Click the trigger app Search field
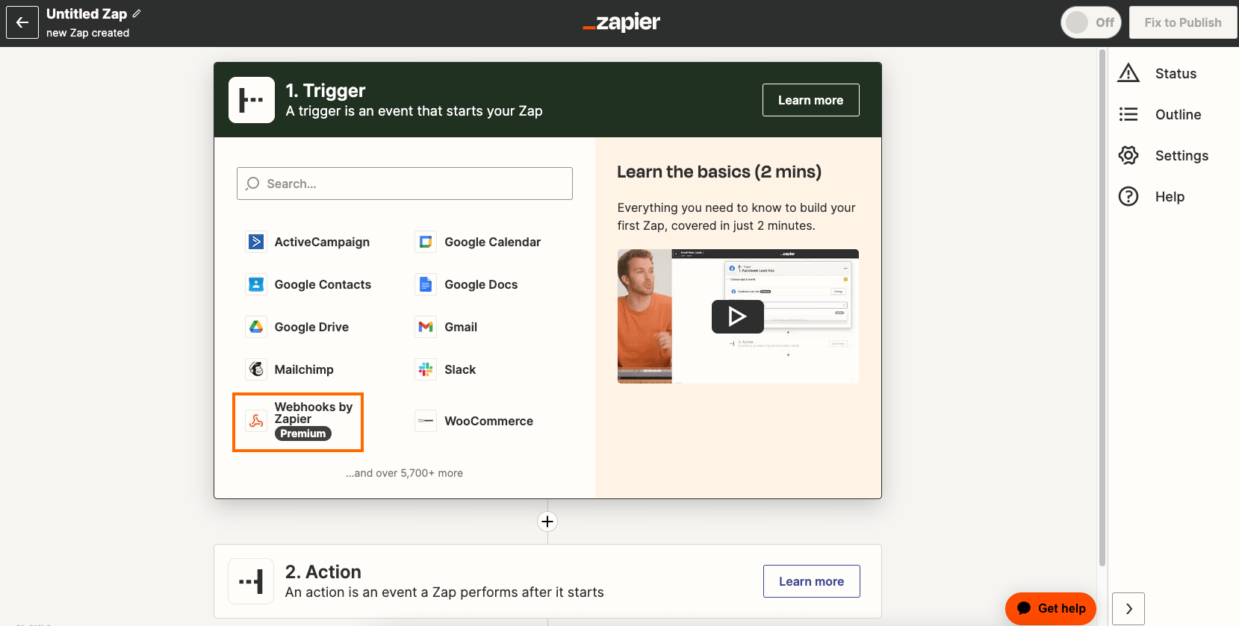 point(405,184)
